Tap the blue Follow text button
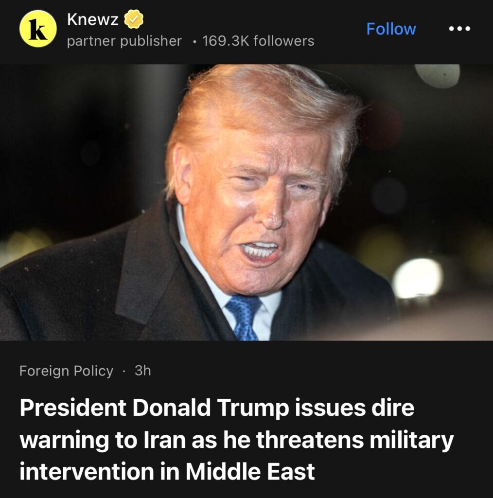The height and width of the screenshot is (498, 493). [391, 29]
